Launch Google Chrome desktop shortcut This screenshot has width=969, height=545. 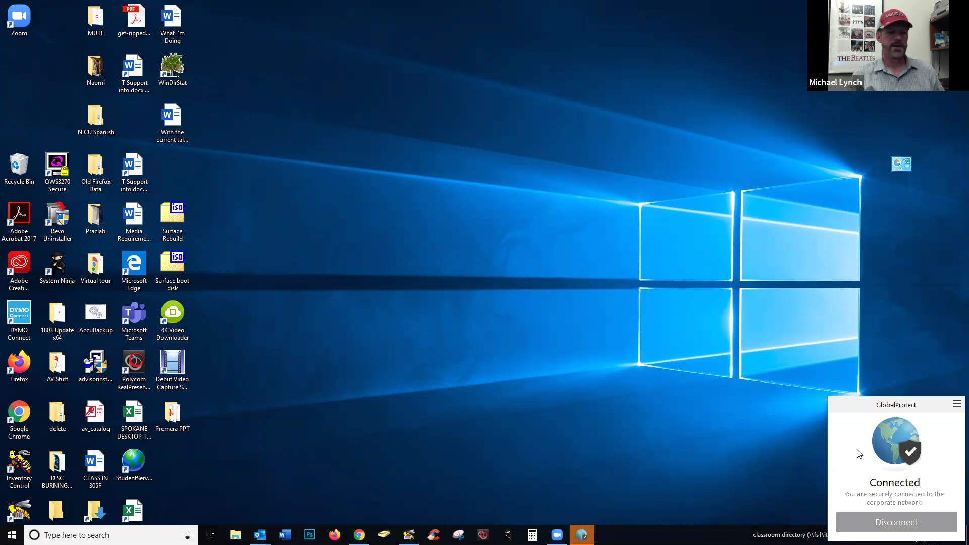point(19,420)
